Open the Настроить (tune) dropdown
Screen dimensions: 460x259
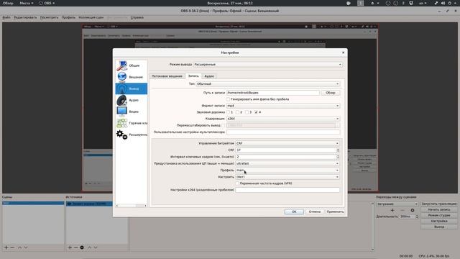point(287,177)
